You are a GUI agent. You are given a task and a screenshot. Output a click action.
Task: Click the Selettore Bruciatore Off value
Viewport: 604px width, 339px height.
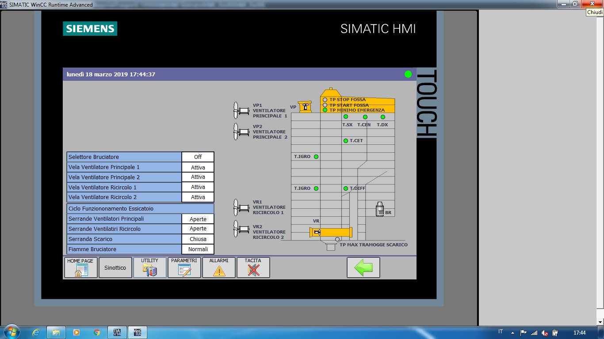(198, 157)
